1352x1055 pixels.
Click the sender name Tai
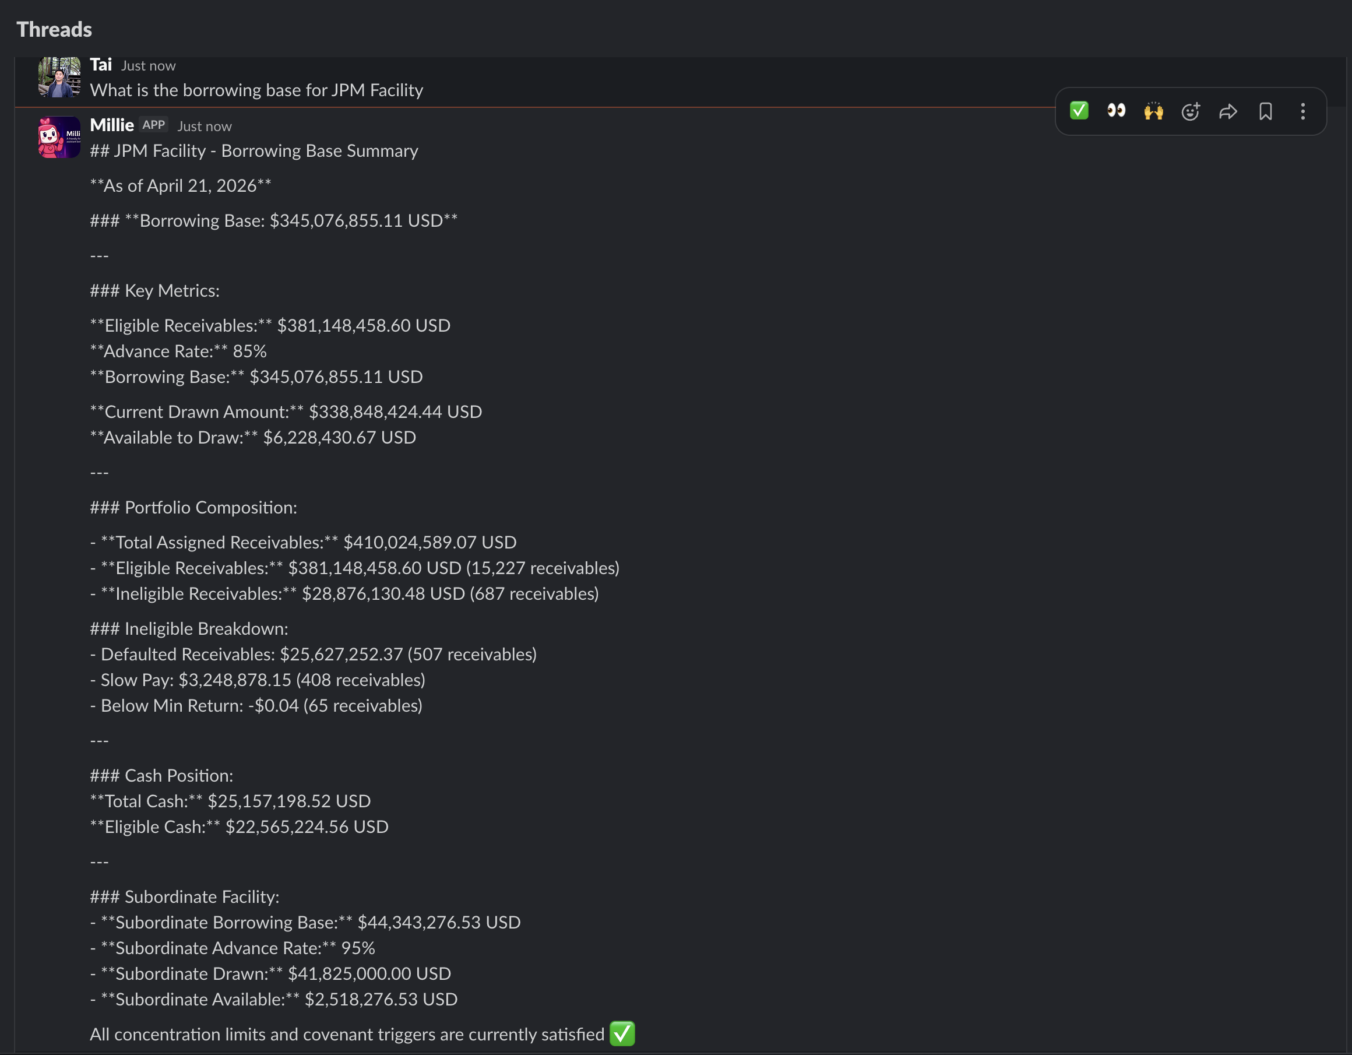tap(101, 65)
